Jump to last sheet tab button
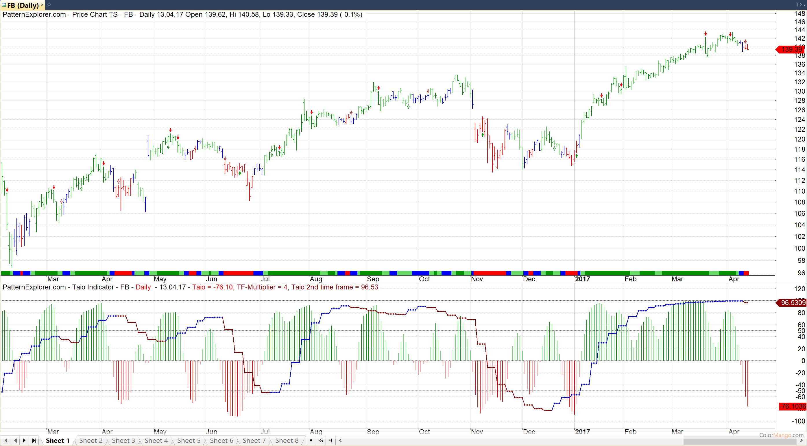Screen dimensions: 807x446 click(34, 441)
